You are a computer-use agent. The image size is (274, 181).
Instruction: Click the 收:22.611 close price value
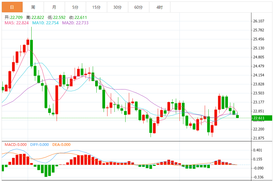click(x=78, y=17)
